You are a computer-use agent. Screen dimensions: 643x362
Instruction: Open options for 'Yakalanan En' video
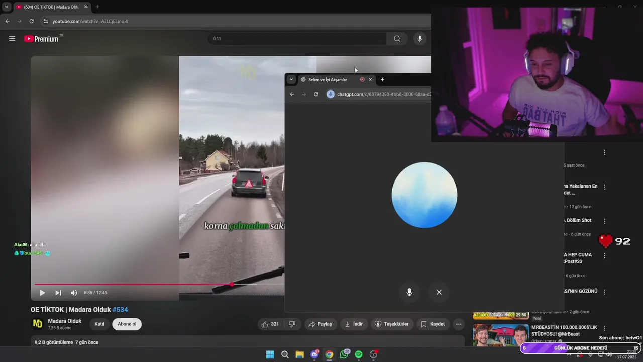pyautogui.click(x=605, y=187)
